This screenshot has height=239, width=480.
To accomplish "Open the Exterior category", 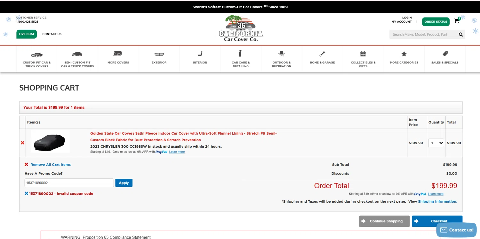I will [x=159, y=59].
